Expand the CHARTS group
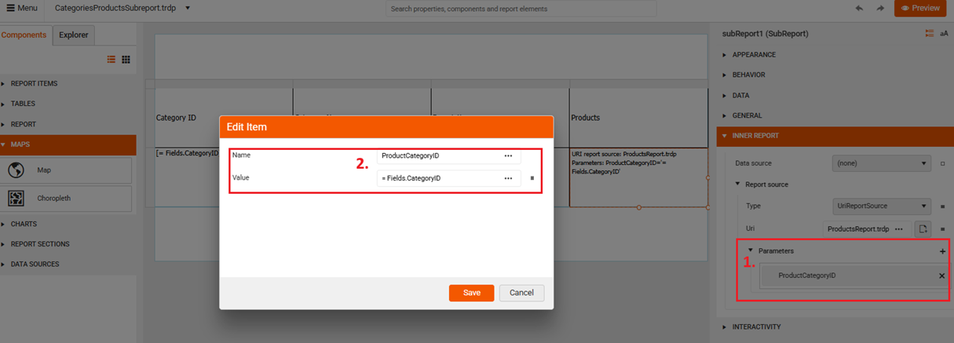The height and width of the screenshot is (343, 954). click(x=68, y=224)
